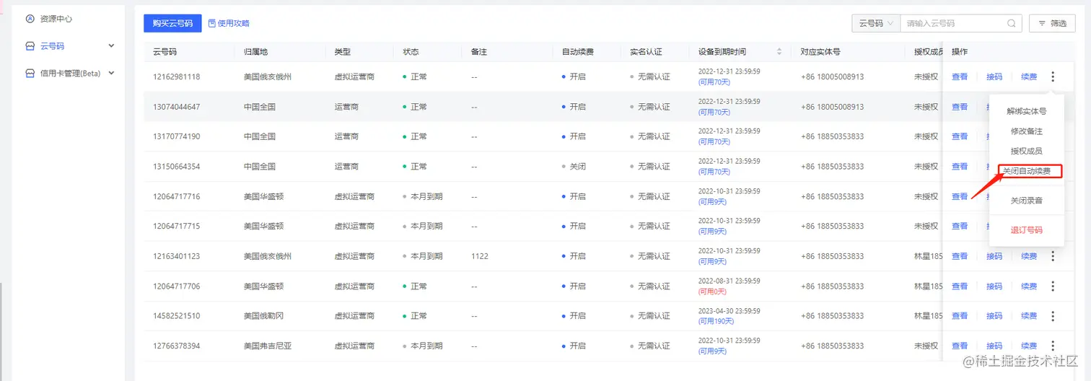Click the 状态 column header

[x=411, y=52]
